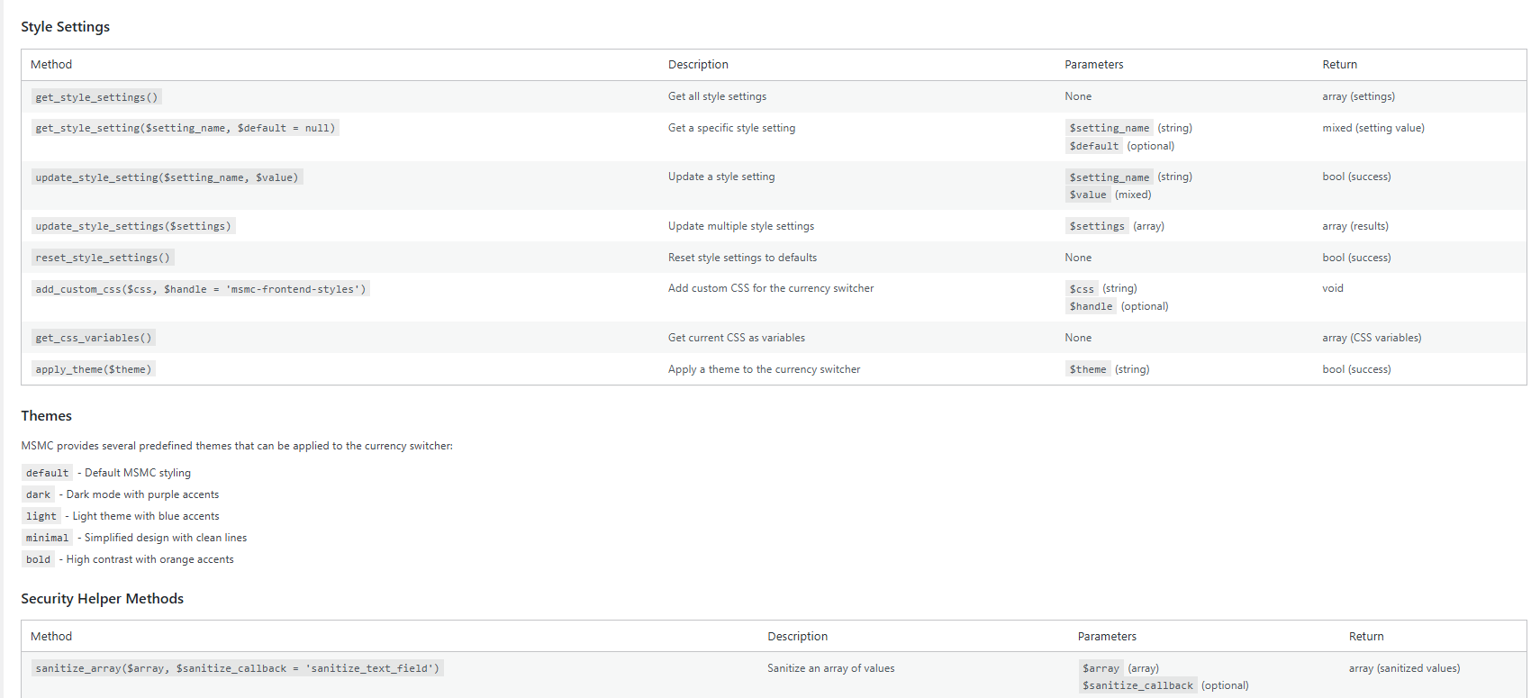Click reset_style_settings() method code
Image resolution: width=1531 pixels, height=698 pixels.
[x=103, y=258]
